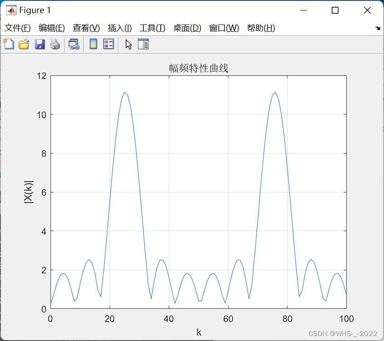Image resolution: width=384 pixels, height=341 pixels.
Task: Click the y-axis tick label 12
Action: click(42, 76)
